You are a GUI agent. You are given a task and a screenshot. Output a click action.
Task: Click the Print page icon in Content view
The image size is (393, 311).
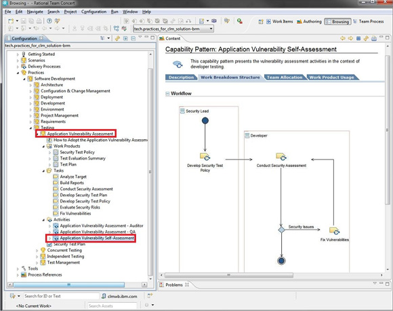374,39
